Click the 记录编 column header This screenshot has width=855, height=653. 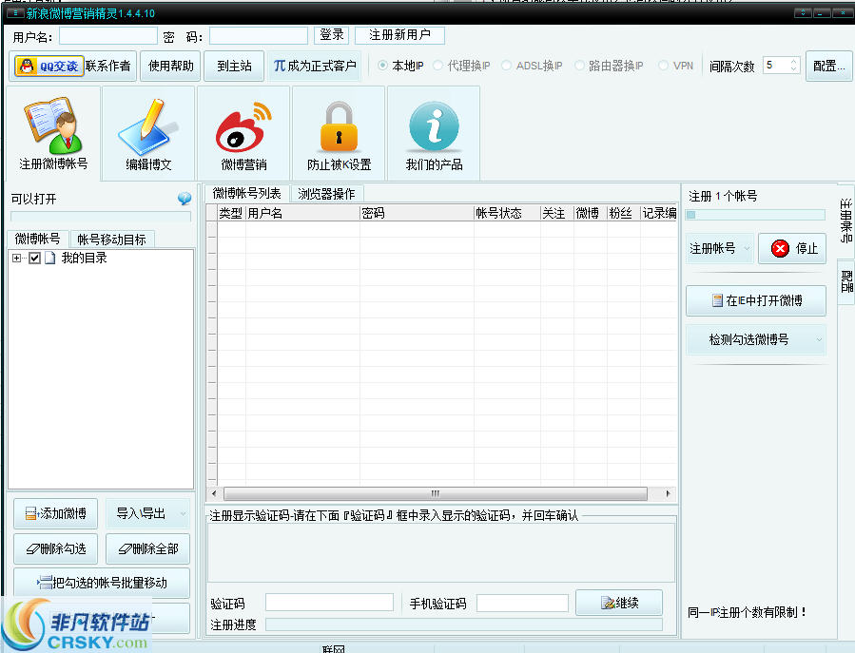(659, 213)
